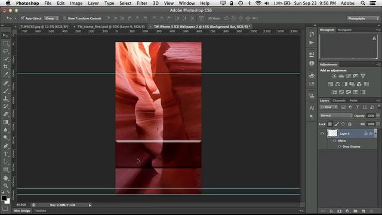Select the Crop tool
Screen dimensions: 382x215
tap(5, 66)
